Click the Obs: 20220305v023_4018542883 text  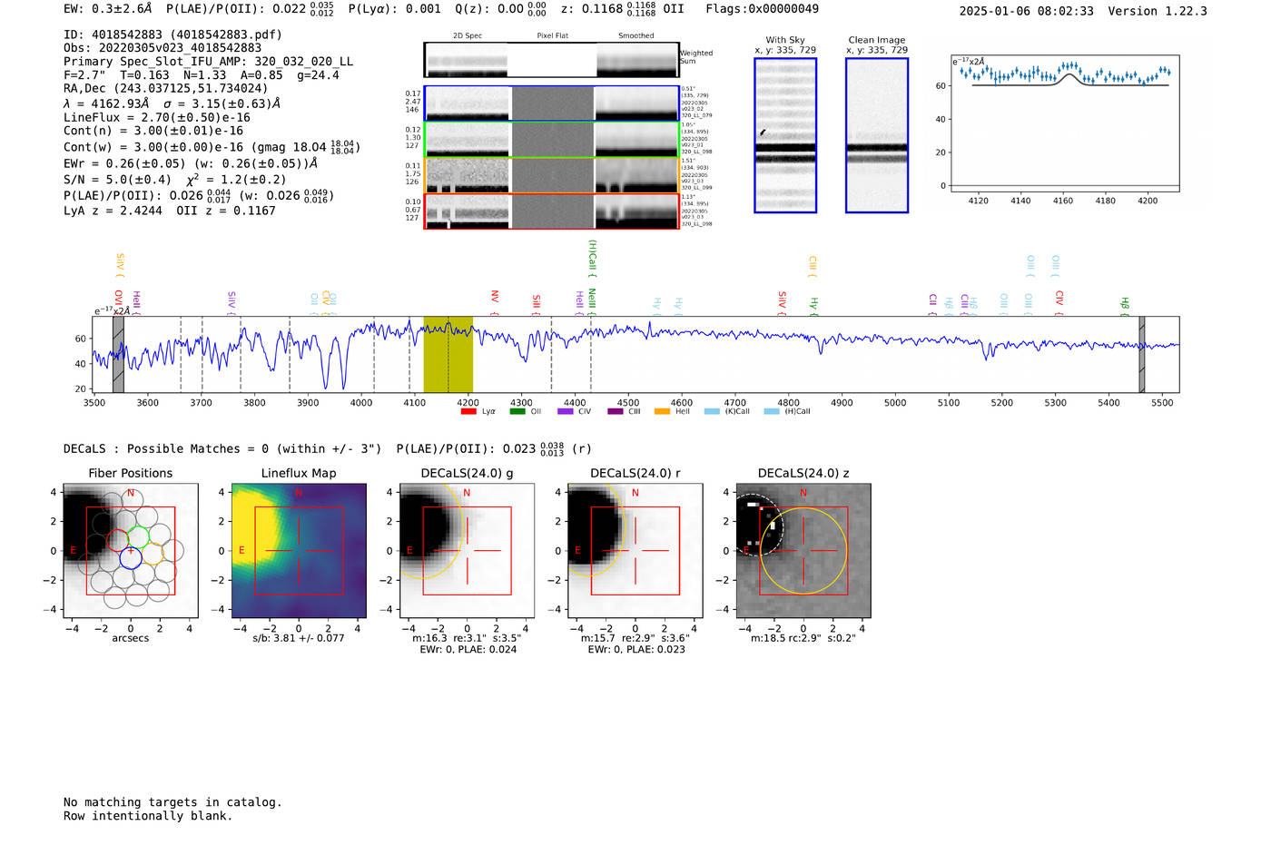point(163,48)
